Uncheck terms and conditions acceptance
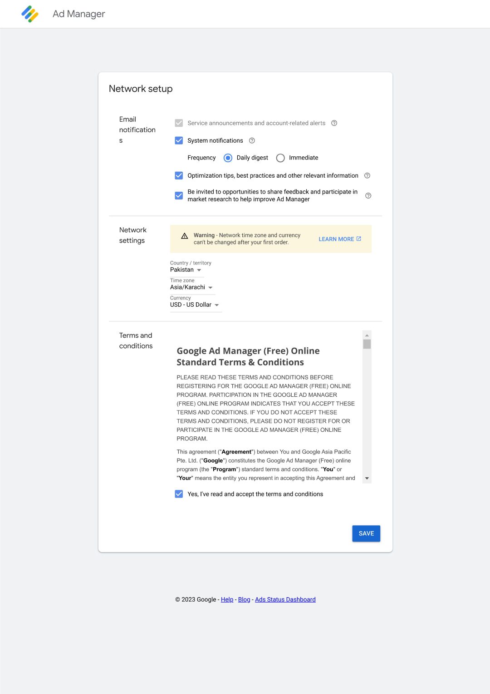This screenshot has height=694, width=490. (x=179, y=494)
